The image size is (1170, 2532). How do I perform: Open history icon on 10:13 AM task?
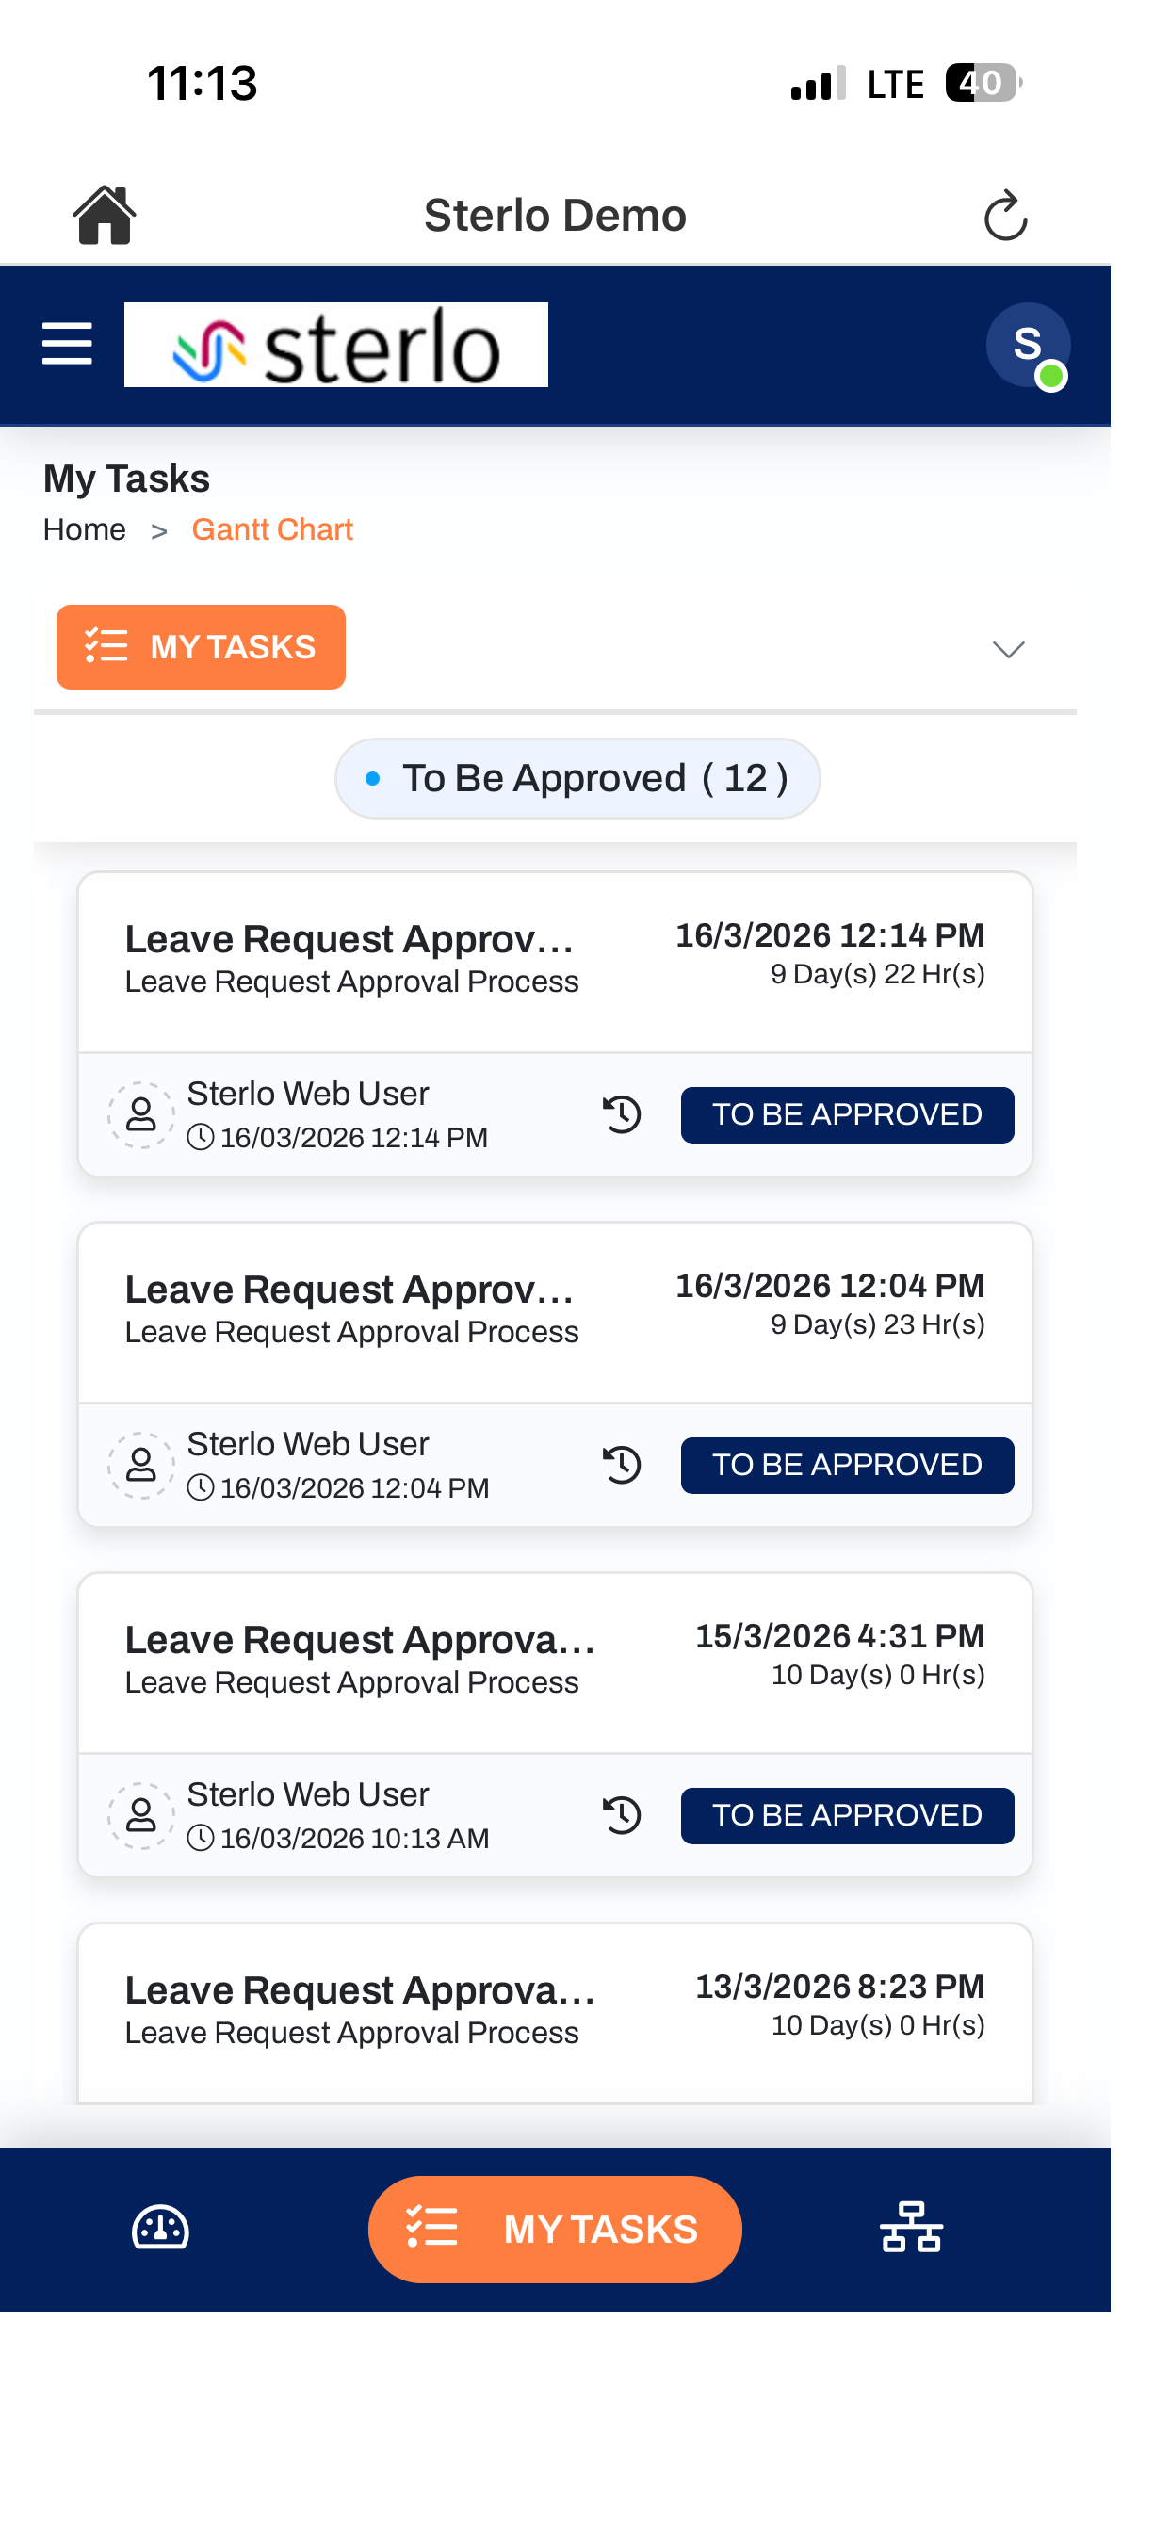(622, 1814)
